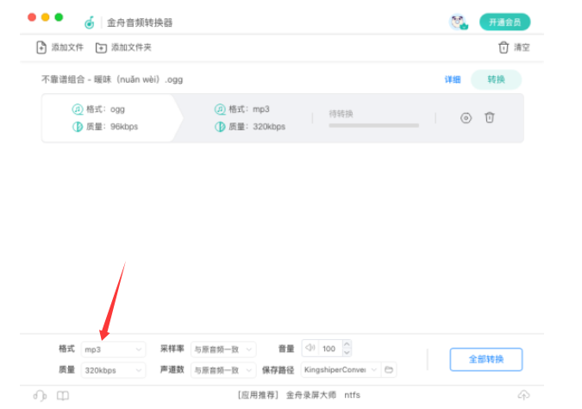
Task: Click the 音量 speaker icon
Action: pyautogui.click(x=310, y=348)
